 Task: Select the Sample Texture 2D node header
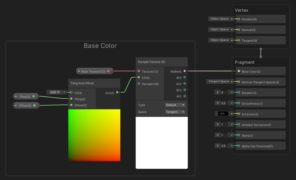[x=162, y=62]
